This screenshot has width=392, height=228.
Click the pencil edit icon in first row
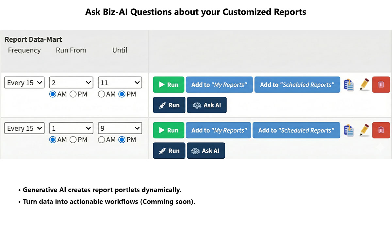365,85
